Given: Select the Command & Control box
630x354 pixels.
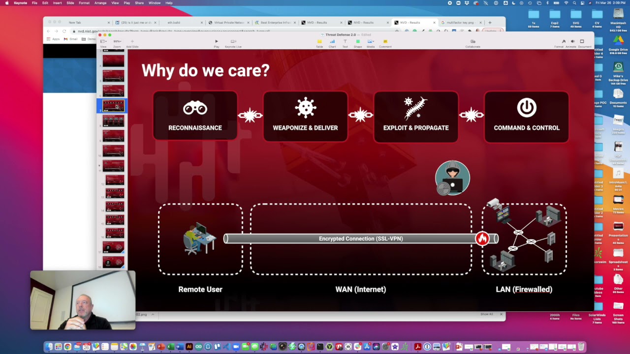Looking at the screenshot, I should click(x=526, y=116).
